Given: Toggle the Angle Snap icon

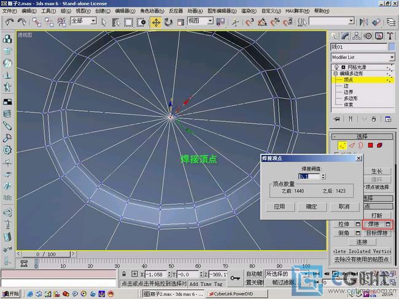Looking at the screenshot, I should pyautogui.click(x=262, y=22).
